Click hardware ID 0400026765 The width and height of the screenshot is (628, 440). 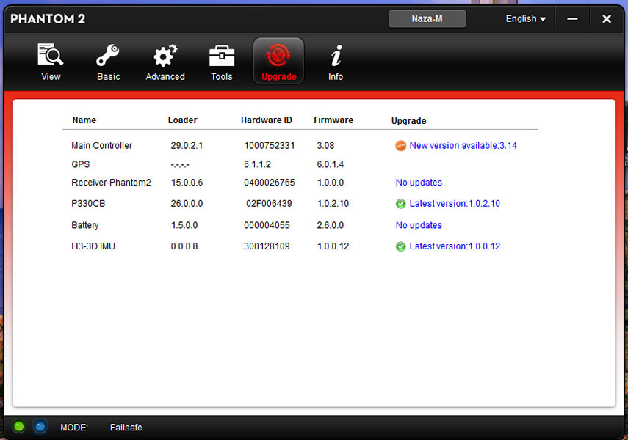click(269, 183)
